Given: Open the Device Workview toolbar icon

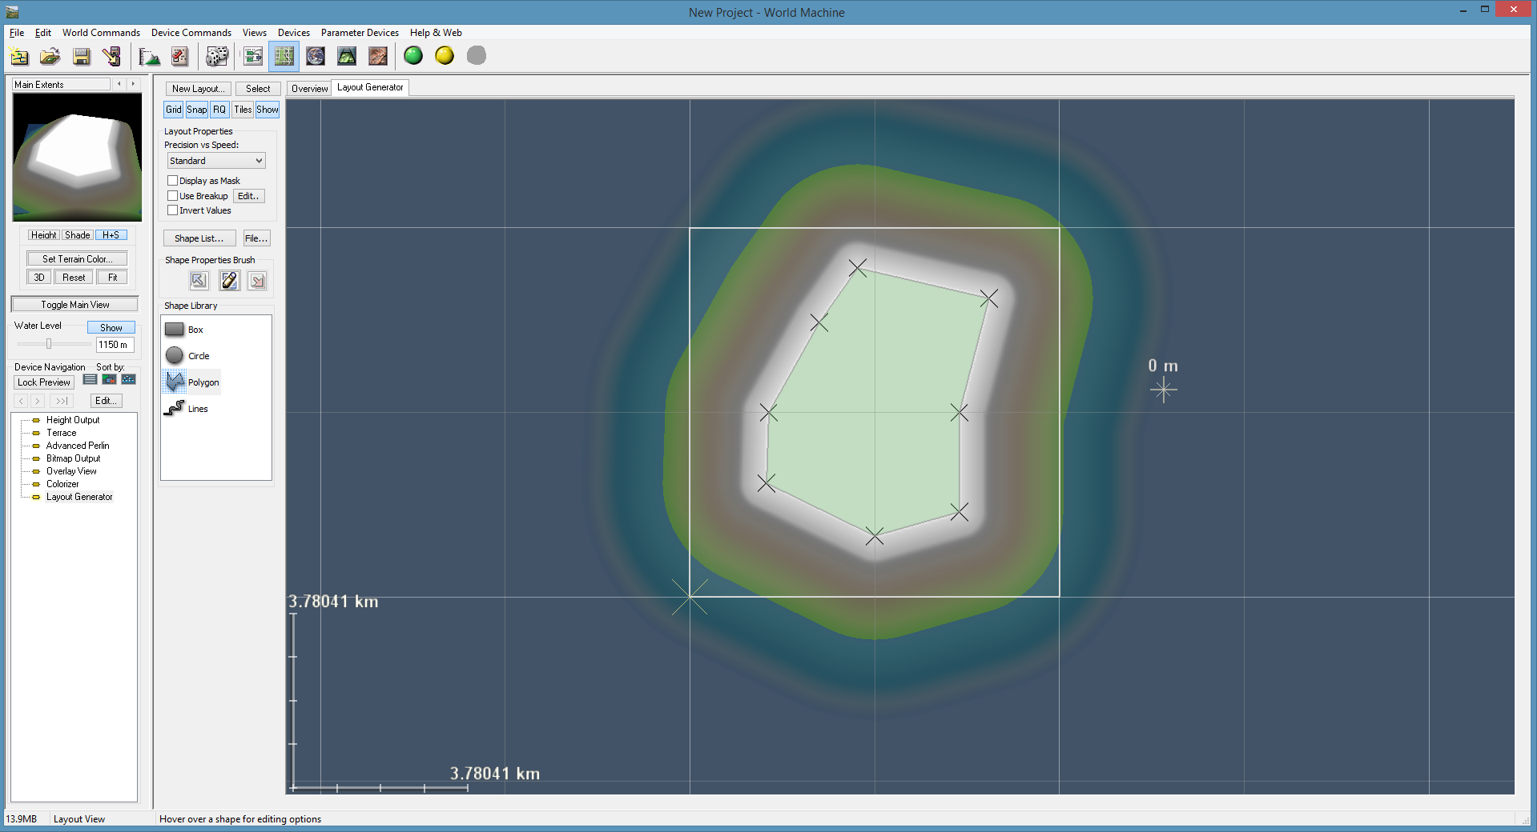Looking at the screenshot, I should click(x=253, y=56).
